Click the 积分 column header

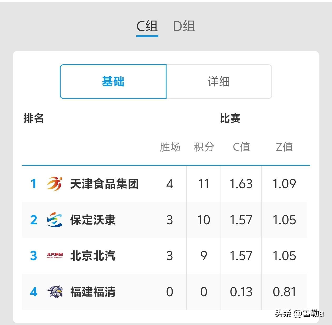(x=204, y=147)
